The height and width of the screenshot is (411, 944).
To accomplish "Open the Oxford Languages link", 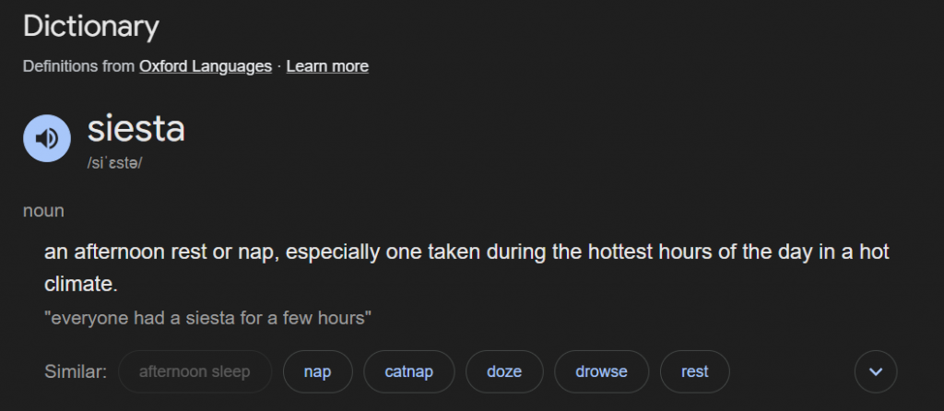I will (206, 66).
